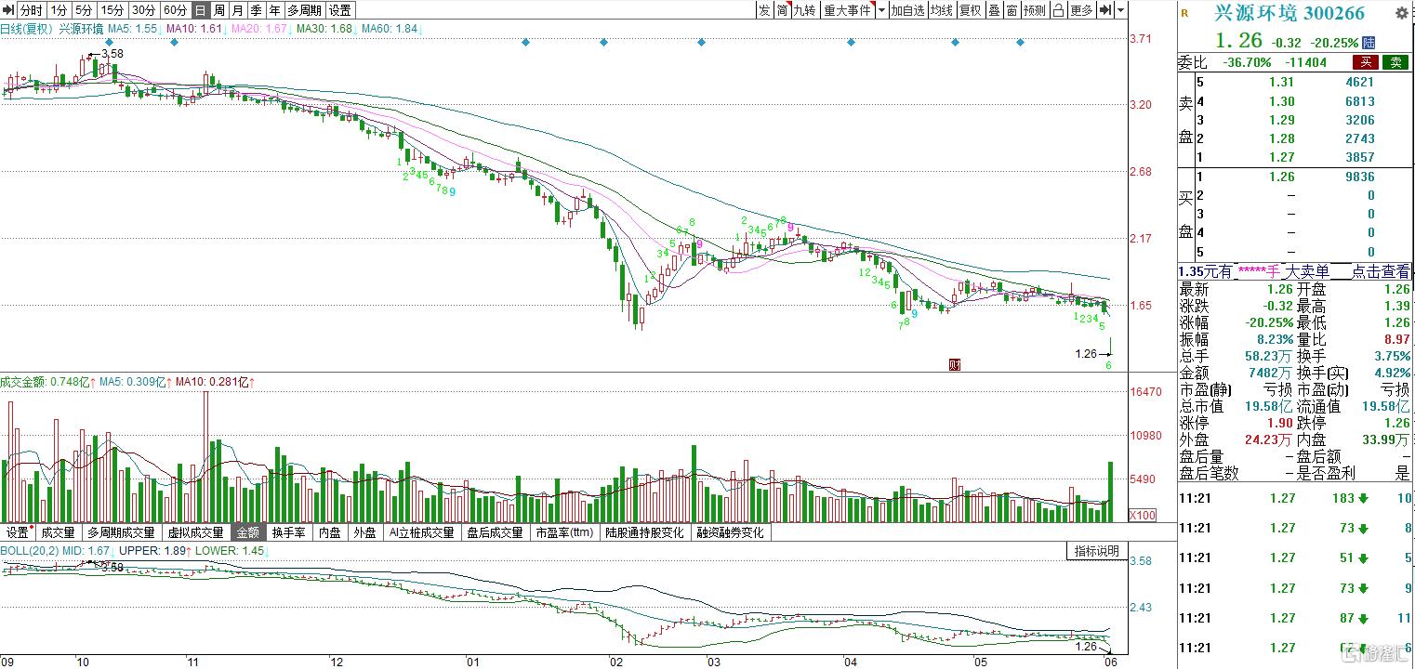The width and height of the screenshot is (1415, 669).
Task: Switch to the 盘后成交量 indicator tab
Action: coord(496,533)
